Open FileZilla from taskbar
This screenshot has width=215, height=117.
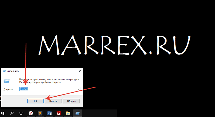tap(59, 113)
